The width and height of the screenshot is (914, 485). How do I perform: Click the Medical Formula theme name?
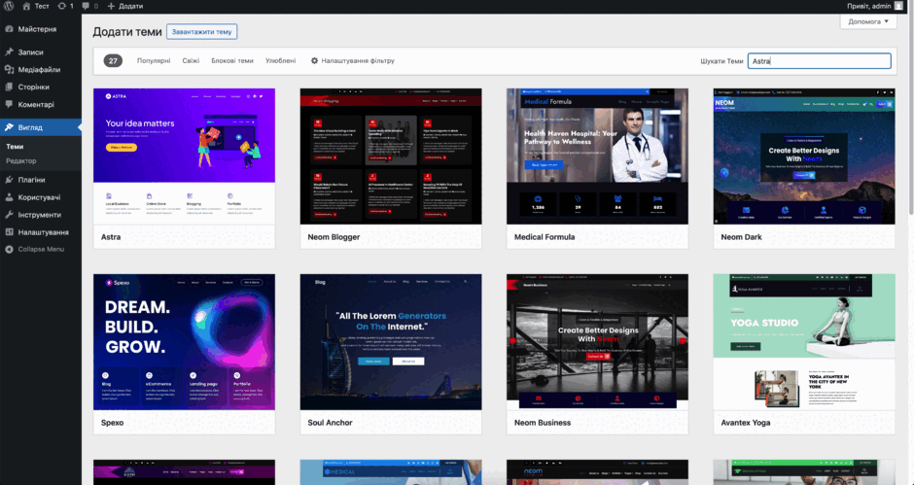click(545, 237)
